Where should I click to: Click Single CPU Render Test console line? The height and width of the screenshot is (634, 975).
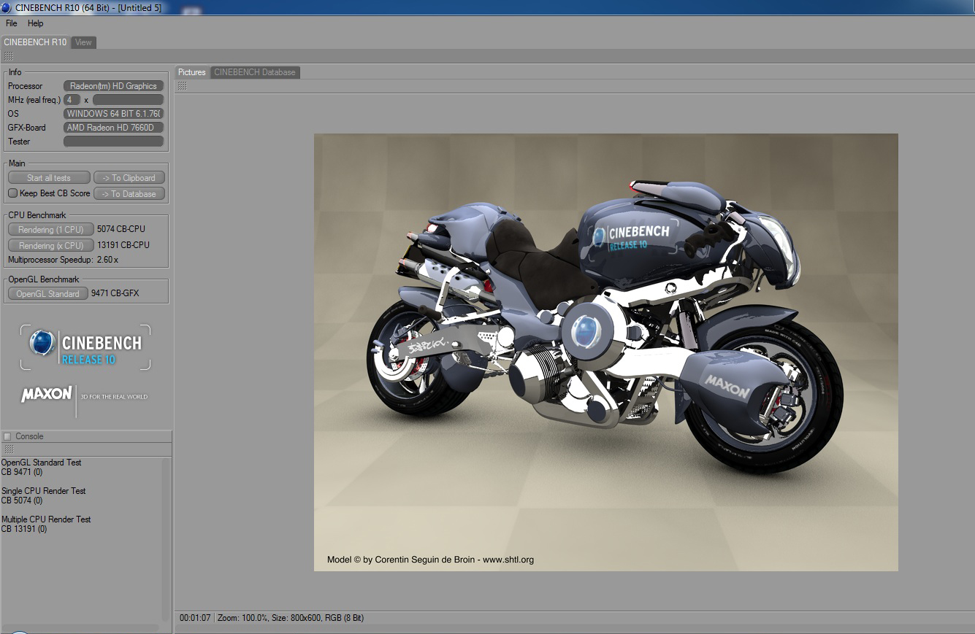pos(44,491)
